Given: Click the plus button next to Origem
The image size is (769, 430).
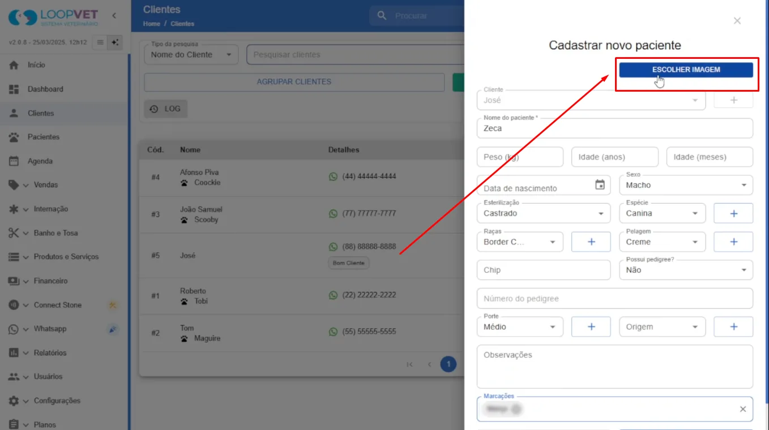Looking at the screenshot, I should [733, 326].
